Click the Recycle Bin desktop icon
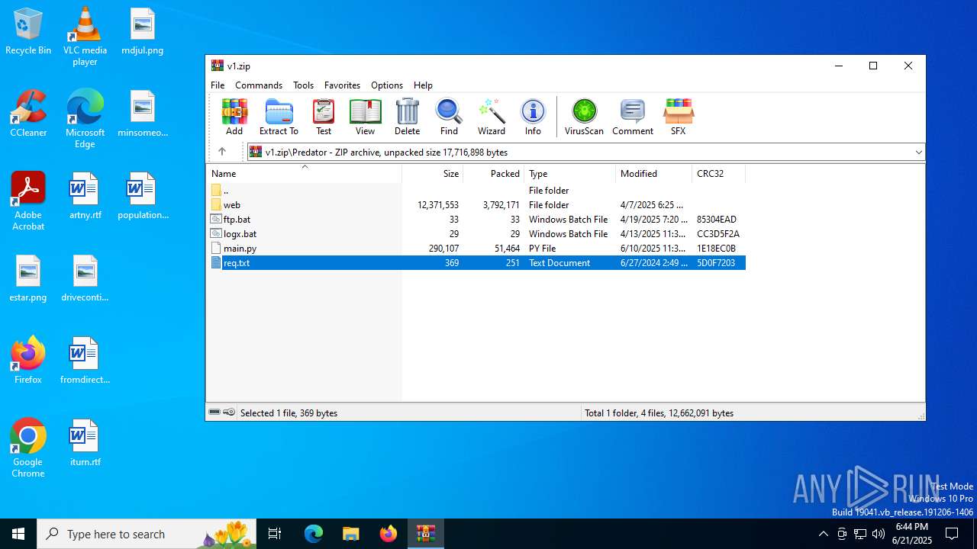Image resolution: width=977 pixels, height=549 pixels. point(28,32)
